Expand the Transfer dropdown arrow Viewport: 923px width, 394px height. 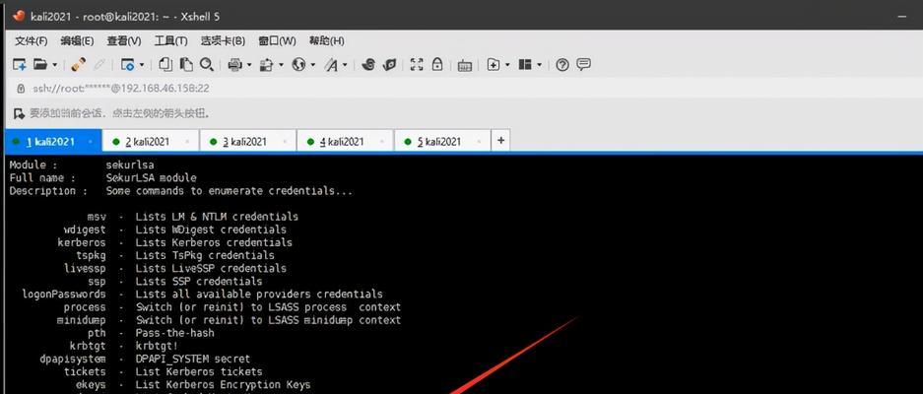281,65
